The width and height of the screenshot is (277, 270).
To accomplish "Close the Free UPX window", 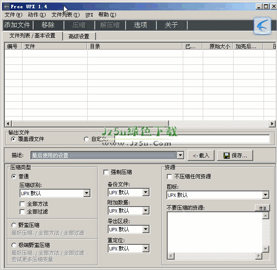I will (273, 7).
